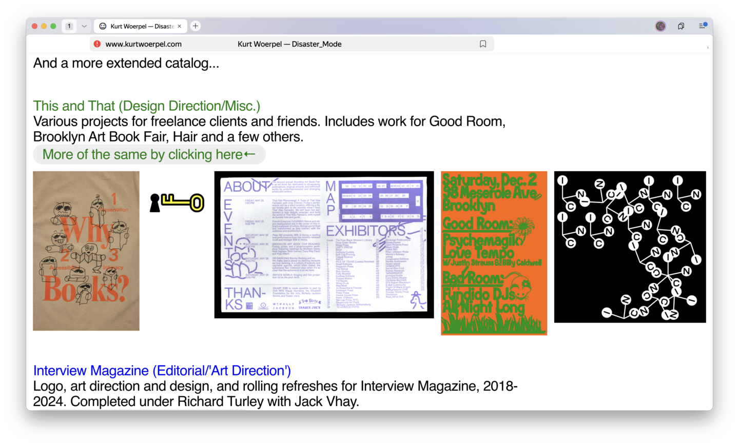
Task: Open the browser main menu icon
Action: [x=703, y=26]
